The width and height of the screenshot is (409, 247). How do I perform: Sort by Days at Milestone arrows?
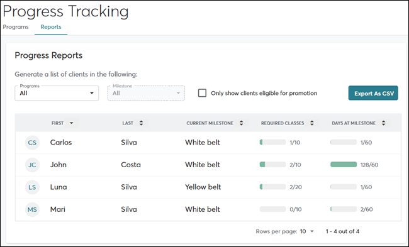pos(383,123)
